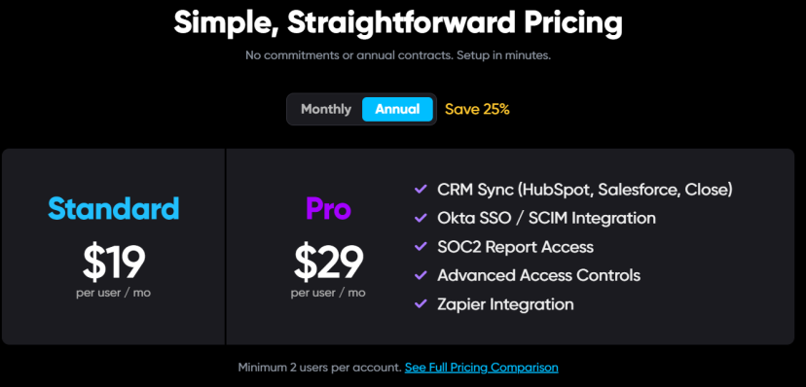Click the $19 Standard price
Screen dimensions: 806x387
[114, 263]
